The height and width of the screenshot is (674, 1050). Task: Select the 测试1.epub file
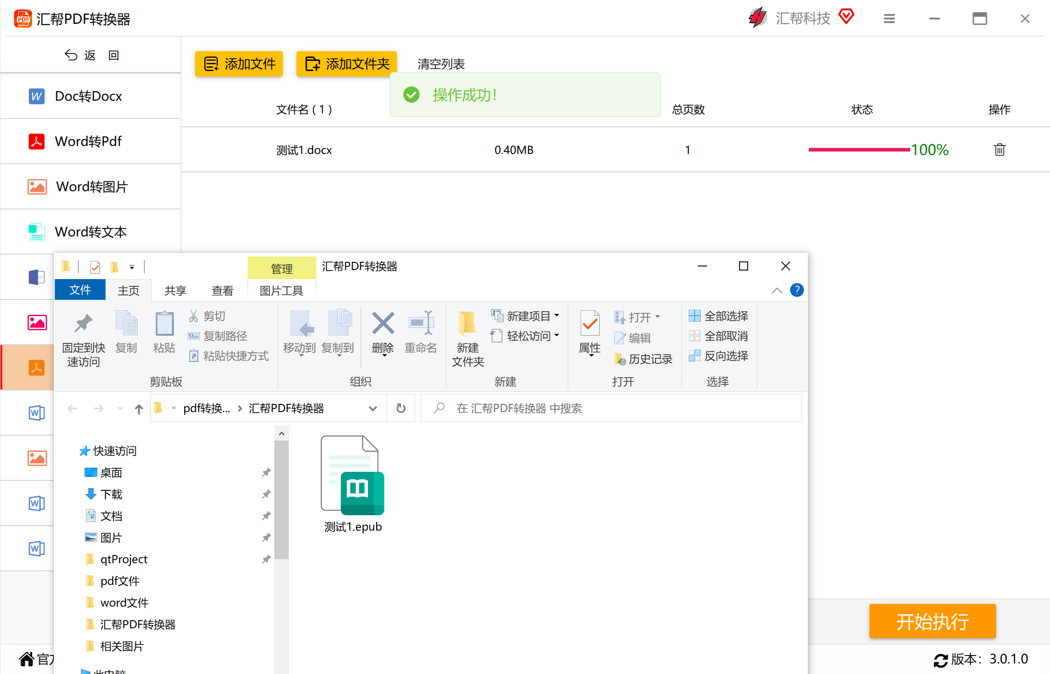pyautogui.click(x=353, y=484)
